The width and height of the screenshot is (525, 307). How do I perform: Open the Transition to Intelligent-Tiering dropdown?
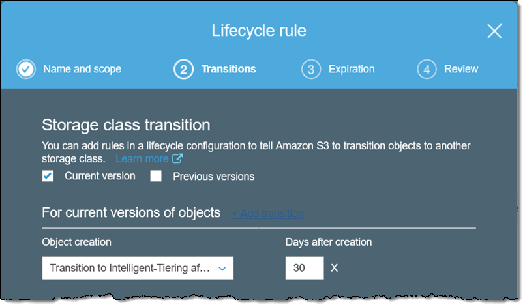point(130,268)
